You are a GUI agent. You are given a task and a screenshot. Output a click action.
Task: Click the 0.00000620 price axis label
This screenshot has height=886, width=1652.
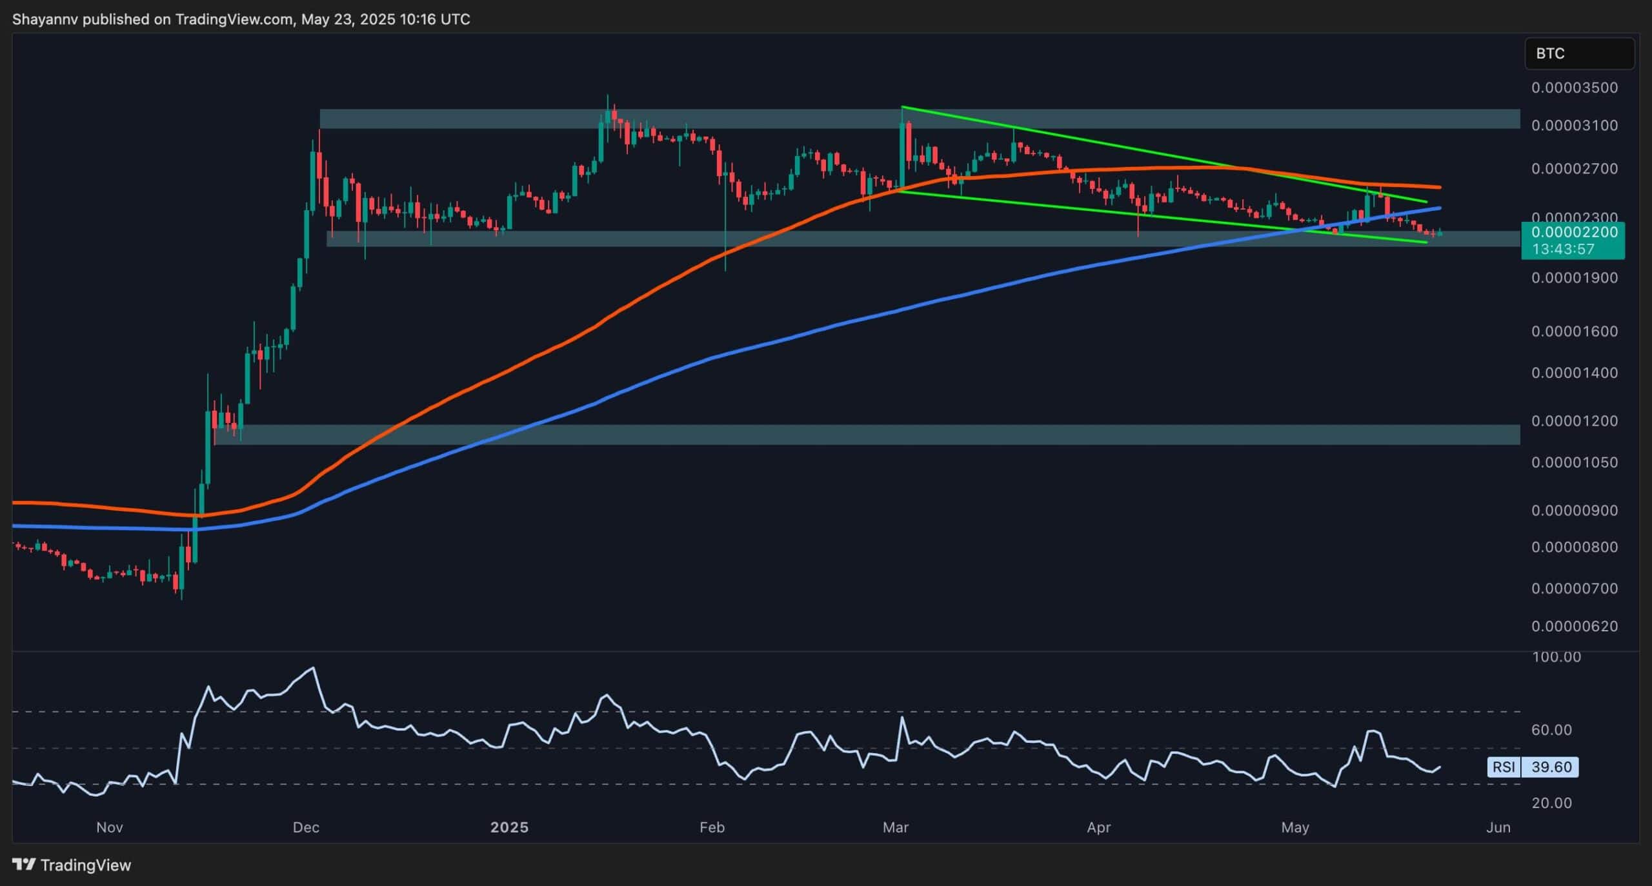(1575, 626)
